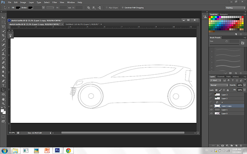This screenshot has width=247, height=154.
Task: Select the Direct Selection tool
Action: click(x=3, y=90)
